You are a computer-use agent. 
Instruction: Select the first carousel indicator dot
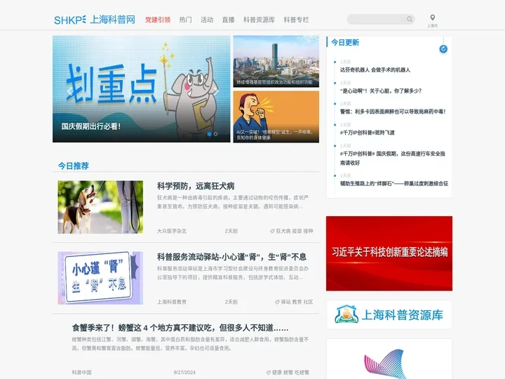(x=209, y=134)
